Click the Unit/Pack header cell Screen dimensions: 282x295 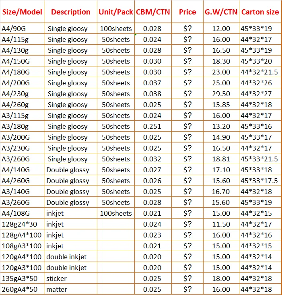pyautogui.click(x=115, y=12)
